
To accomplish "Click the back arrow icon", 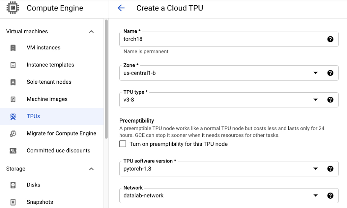I will [x=121, y=8].
